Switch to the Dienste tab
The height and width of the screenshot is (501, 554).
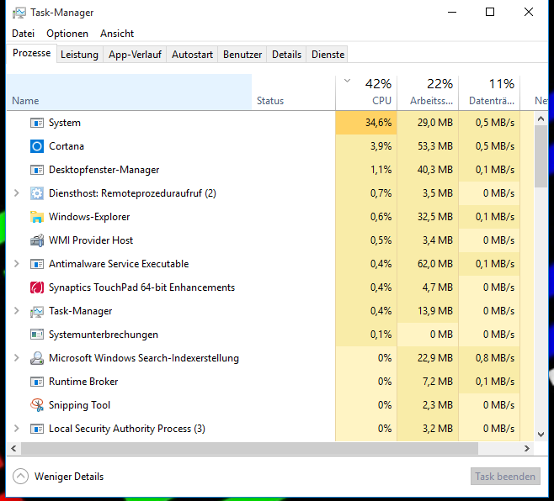328,55
